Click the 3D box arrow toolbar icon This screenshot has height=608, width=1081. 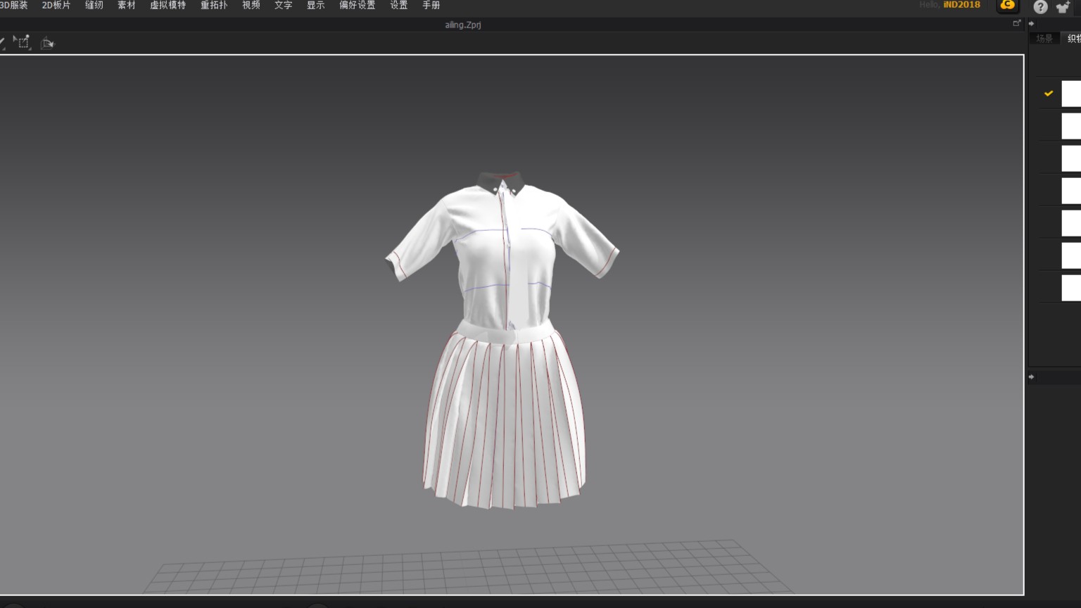47,43
